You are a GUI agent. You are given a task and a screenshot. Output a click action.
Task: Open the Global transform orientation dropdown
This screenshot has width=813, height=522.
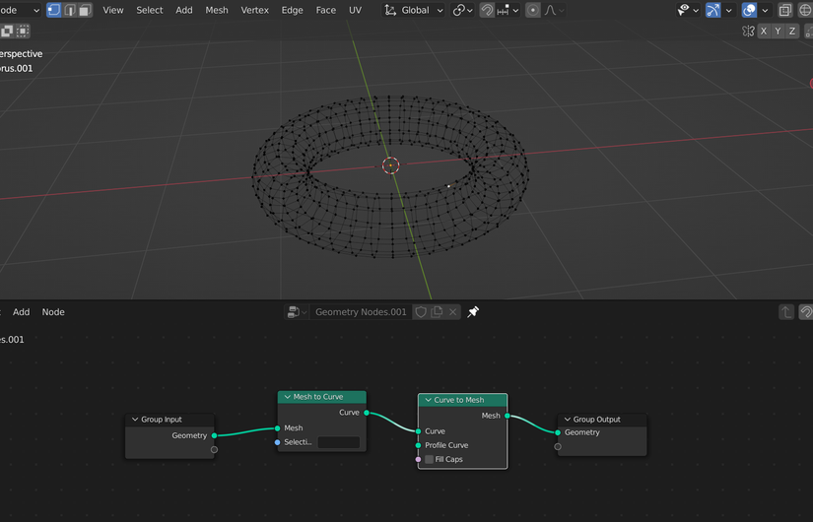point(415,10)
